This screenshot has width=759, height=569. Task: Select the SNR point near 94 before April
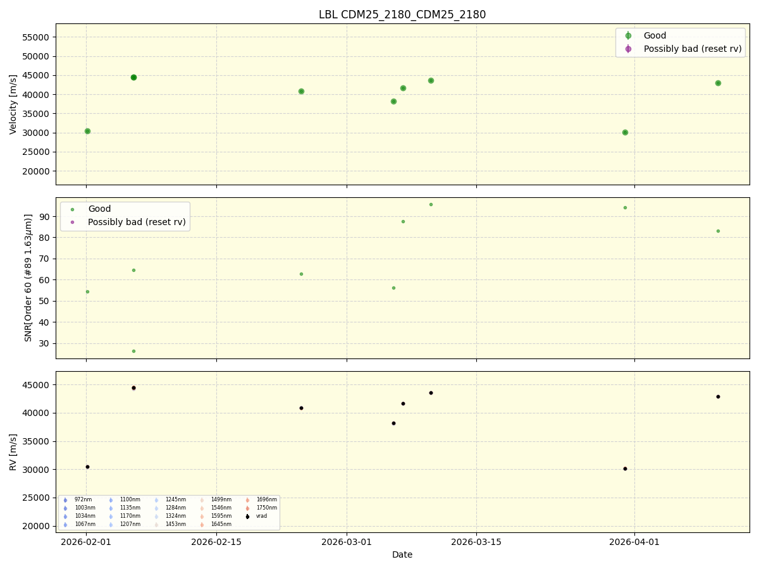625,207
